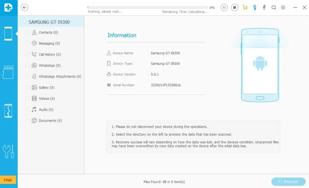Image resolution: width=309 pixels, height=188 pixels.
Task: Click the orange Trial badge
Action: 8,180
